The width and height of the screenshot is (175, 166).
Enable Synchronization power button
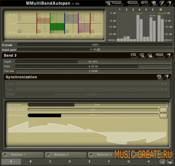pos(159,77)
